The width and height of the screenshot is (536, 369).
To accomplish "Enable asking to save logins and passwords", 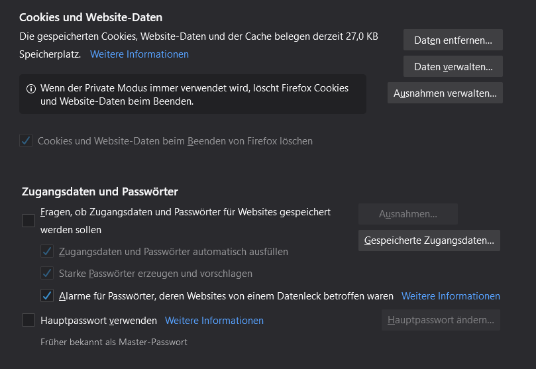I will (28, 221).
